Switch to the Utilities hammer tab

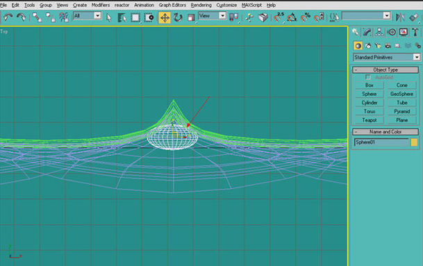(x=415, y=32)
